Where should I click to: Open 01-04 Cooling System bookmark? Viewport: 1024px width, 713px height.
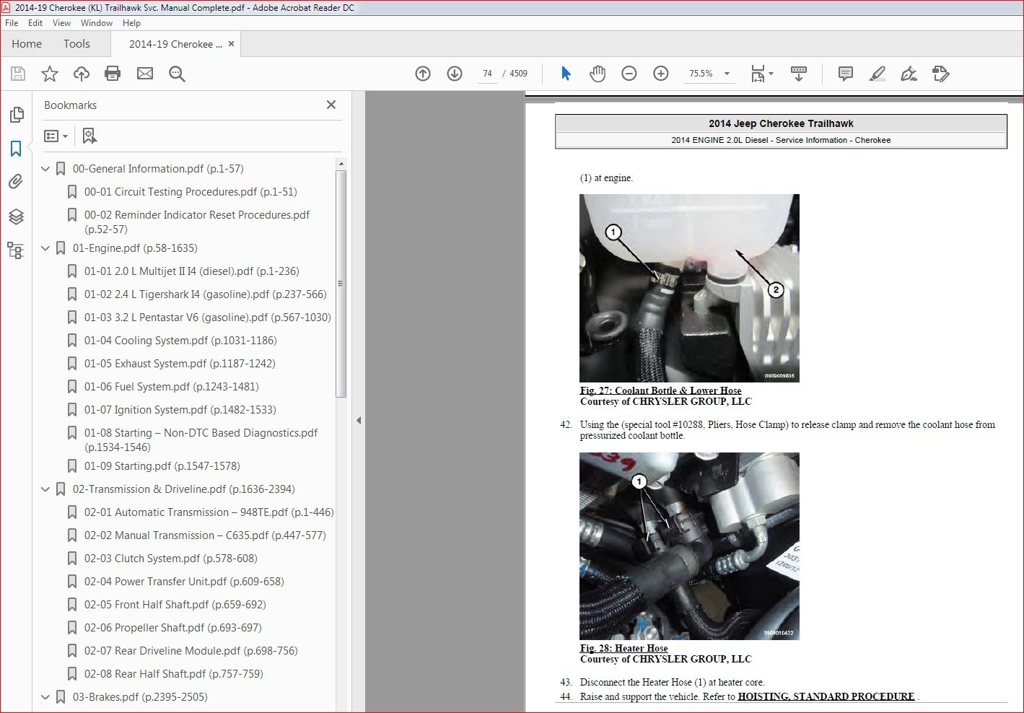(x=180, y=341)
